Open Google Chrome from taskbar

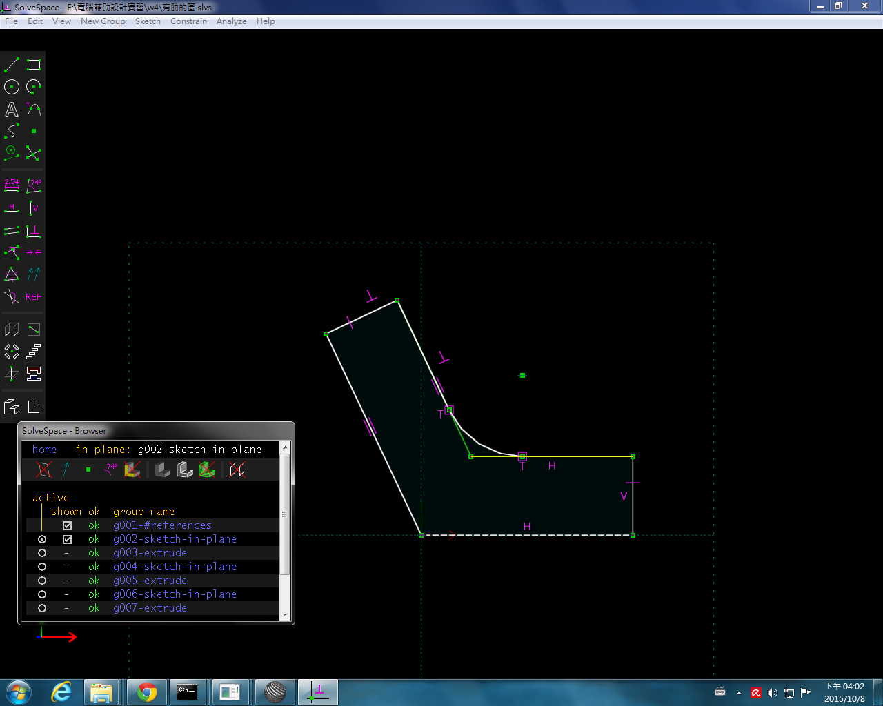[146, 692]
